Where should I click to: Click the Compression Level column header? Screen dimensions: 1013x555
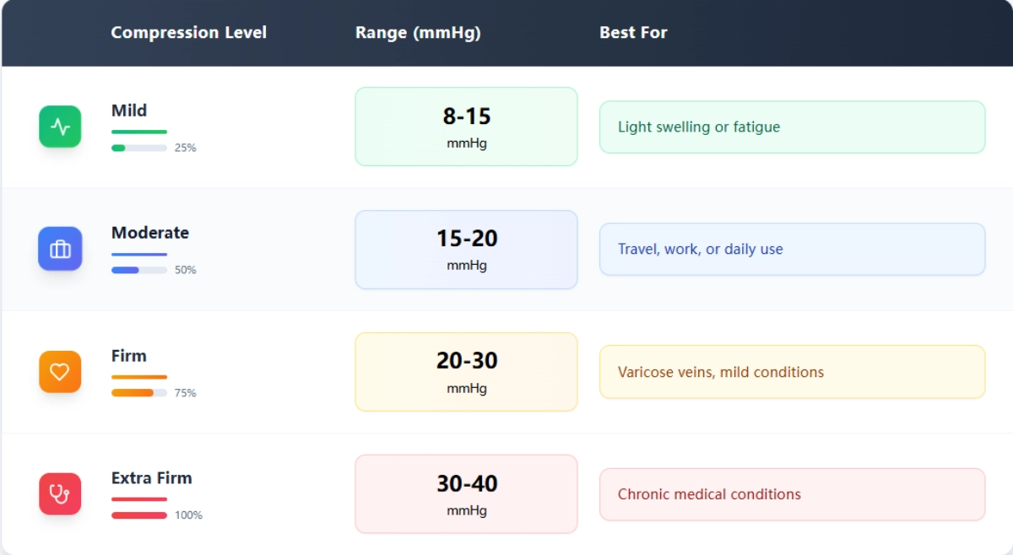(188, 33)
